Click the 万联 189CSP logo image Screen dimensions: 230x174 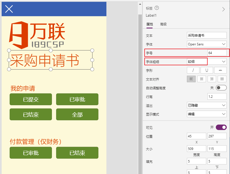[37, 35]
